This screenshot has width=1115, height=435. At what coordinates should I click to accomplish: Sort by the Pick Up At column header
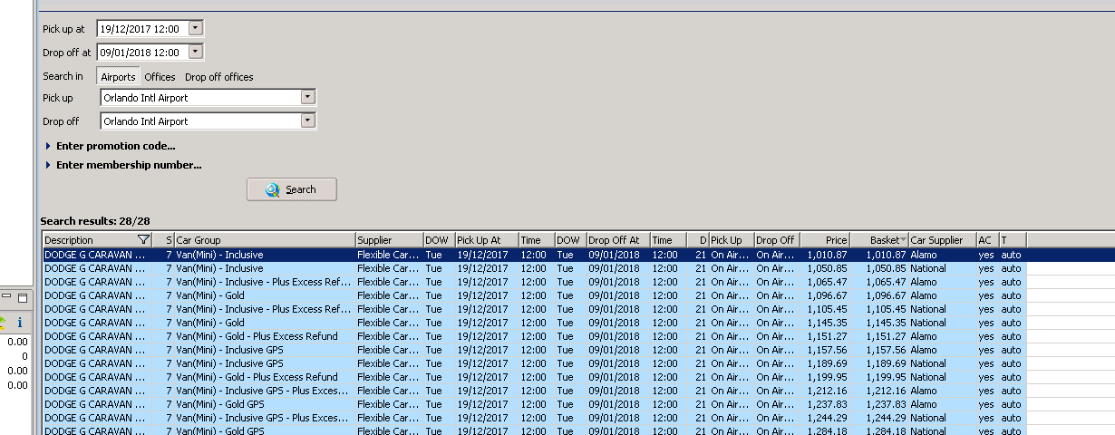coord(487,240)
